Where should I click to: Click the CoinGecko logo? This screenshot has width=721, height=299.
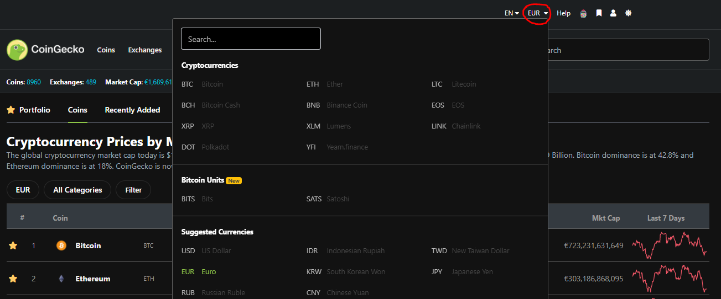coord(45,50)
